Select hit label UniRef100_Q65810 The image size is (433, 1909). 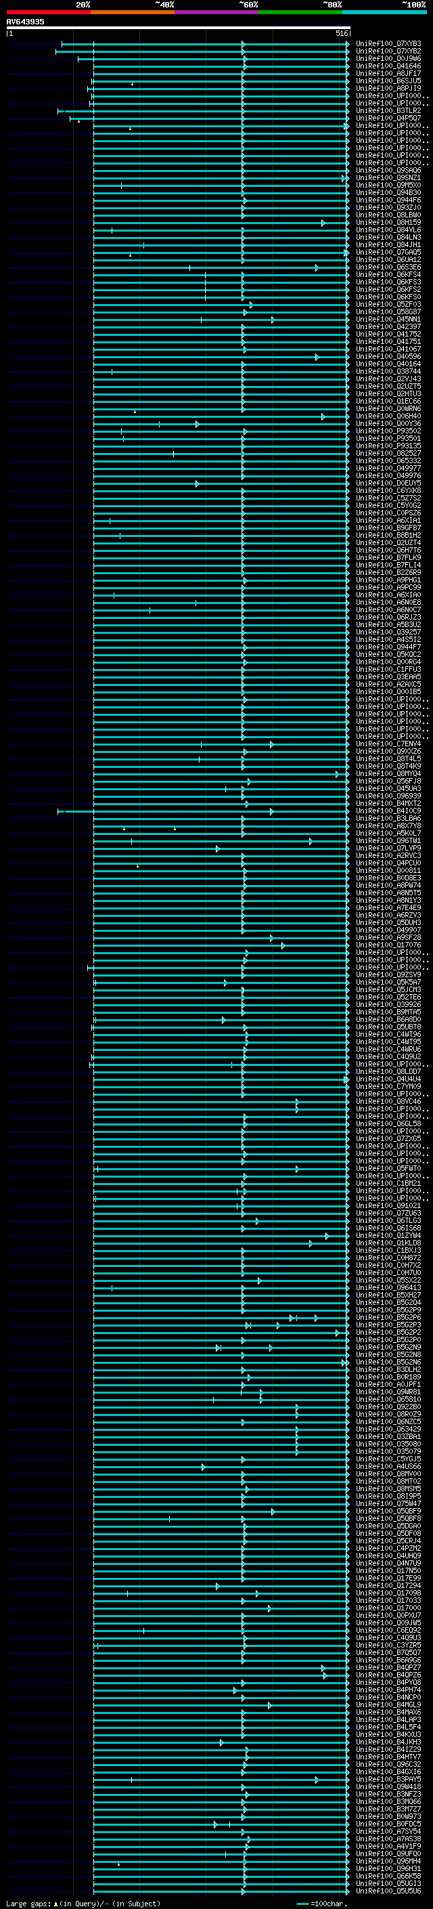click(388, 1399)
